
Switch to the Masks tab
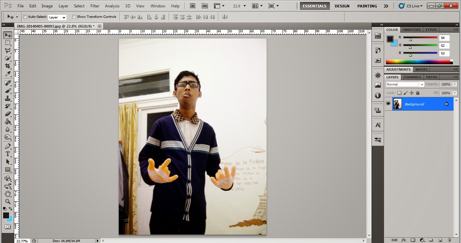pyautogui.click(x=421, y=69)
